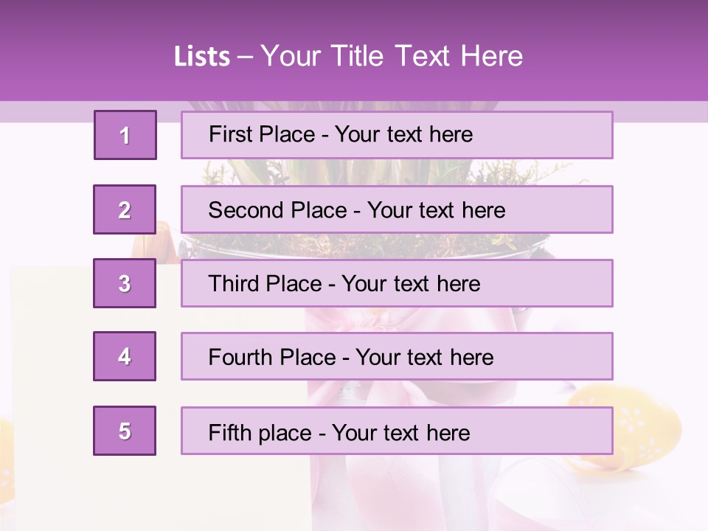This screenshot has width=708, height=531.
Task: Click the number 3 box
Action: [125, 283]
